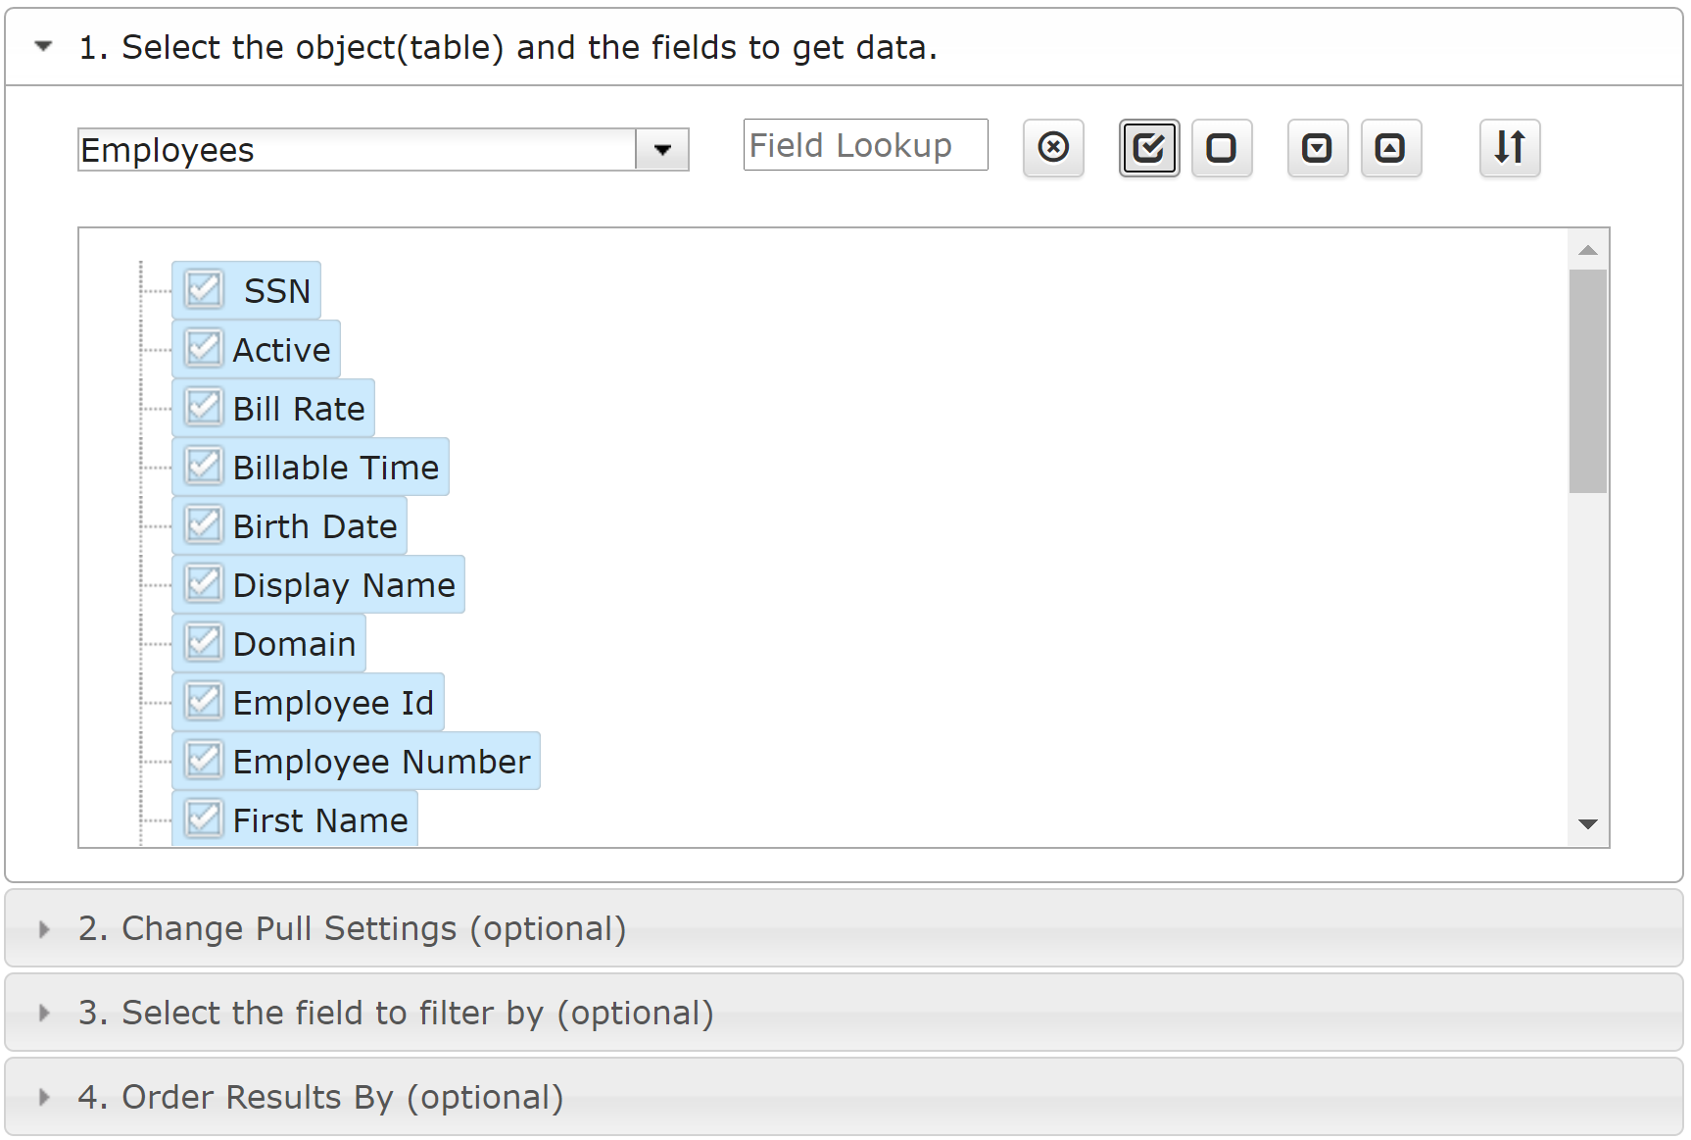Click scrollbar up arrow in field list
Image resolution: width=1691 pixels, height=1140 pixels.
[1588, 250]
